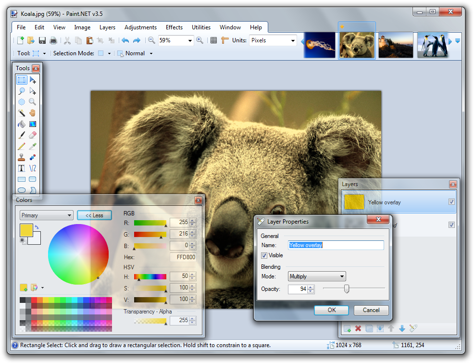Viewport: 474px width, 363px height.
Task: Open the Primary color selector dropdown
Action: 46,215
